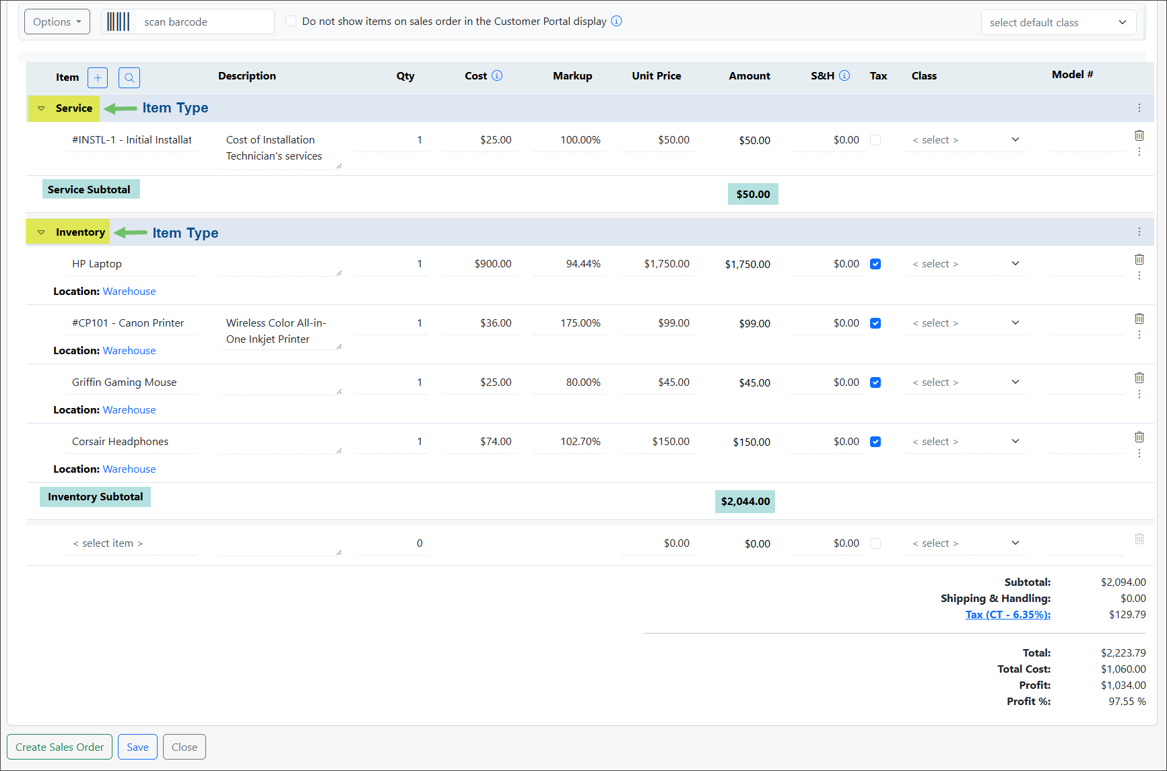Open class dropdown for Griffin Gaming Mouse
The height and width of the screenshot is (771, 1167).
[x=966, y=382]
